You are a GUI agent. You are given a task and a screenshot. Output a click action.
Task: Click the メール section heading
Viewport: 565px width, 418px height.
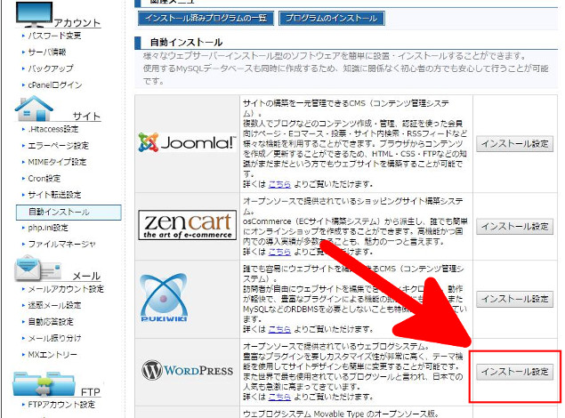pyautogui.click(x=86, y=276)
